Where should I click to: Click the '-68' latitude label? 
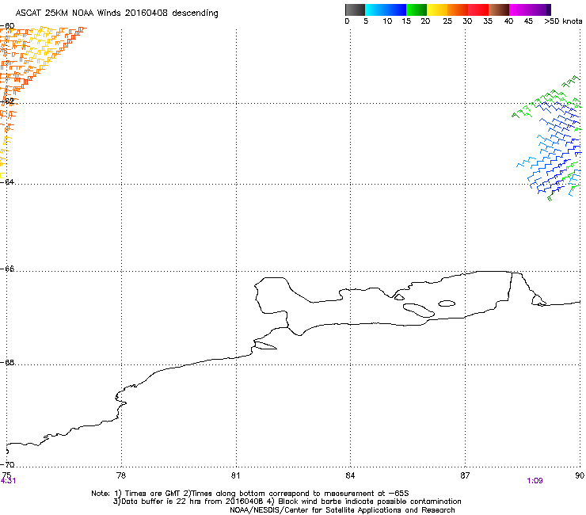7,362
